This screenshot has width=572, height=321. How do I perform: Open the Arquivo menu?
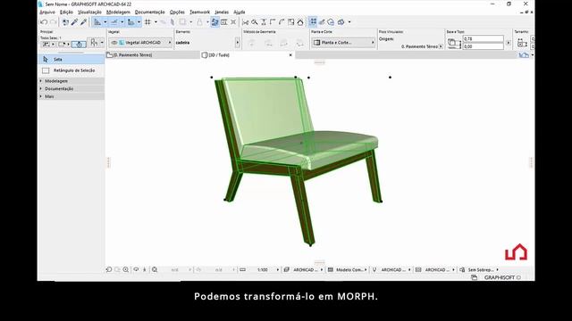click(47, 12)
